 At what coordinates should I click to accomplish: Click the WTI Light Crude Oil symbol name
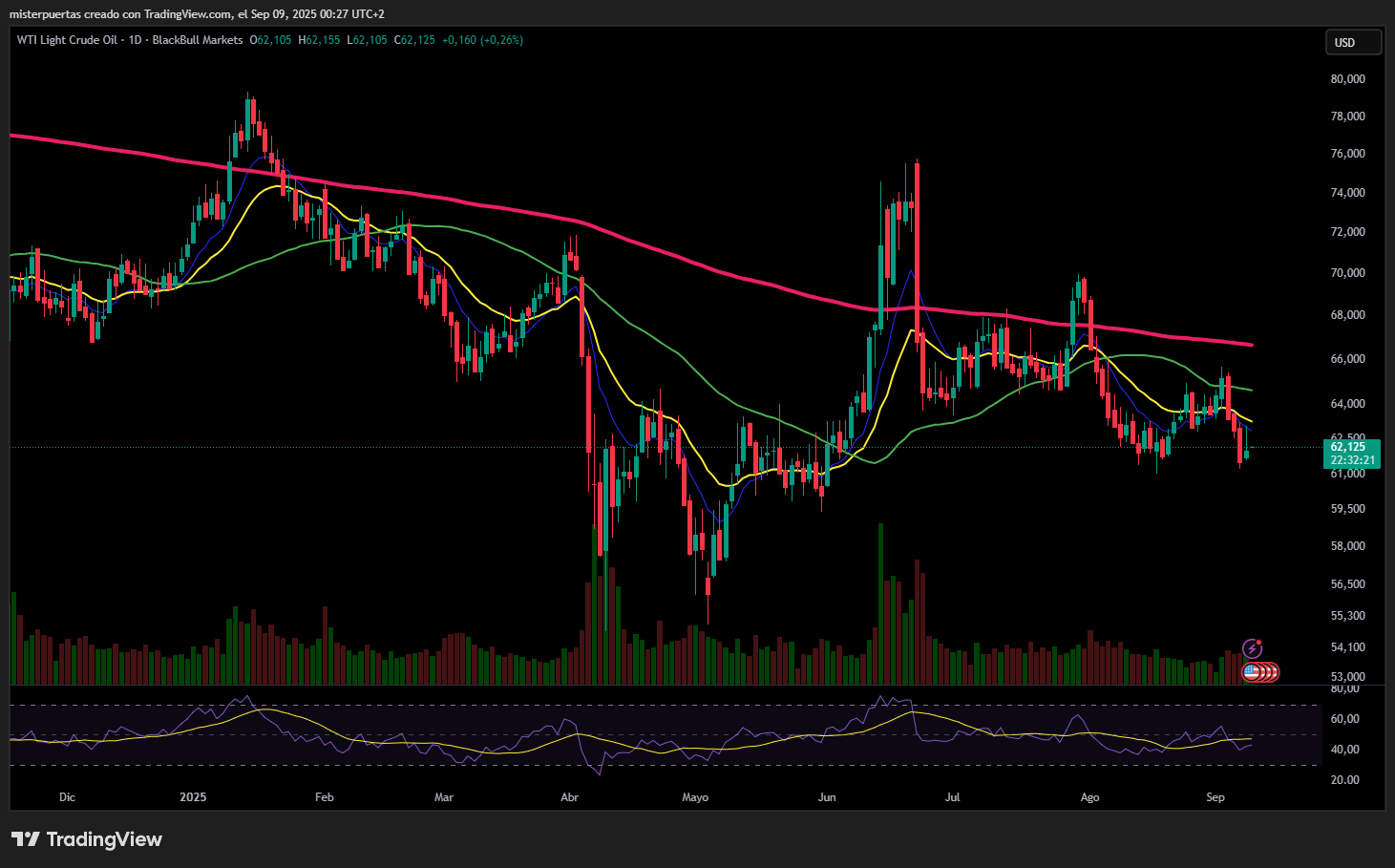tap(67, 40)
